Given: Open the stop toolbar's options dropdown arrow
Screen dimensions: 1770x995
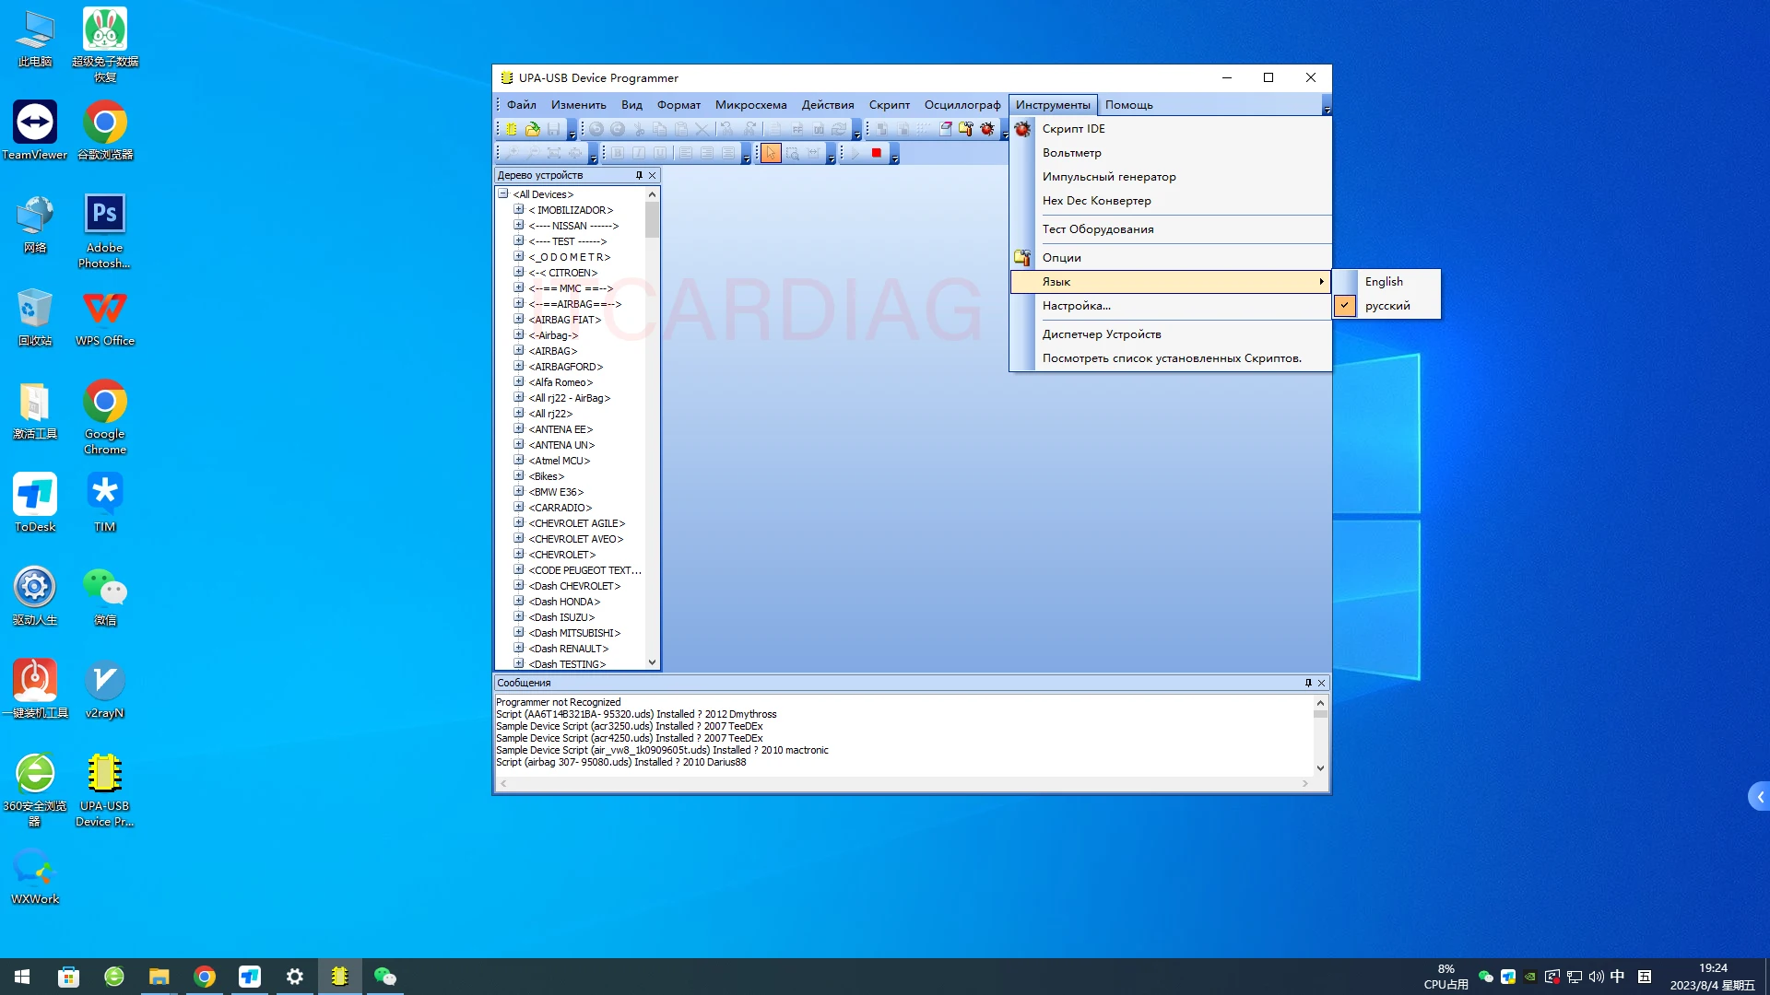Looking at the screenshot, I should click(x=895, y=155).
